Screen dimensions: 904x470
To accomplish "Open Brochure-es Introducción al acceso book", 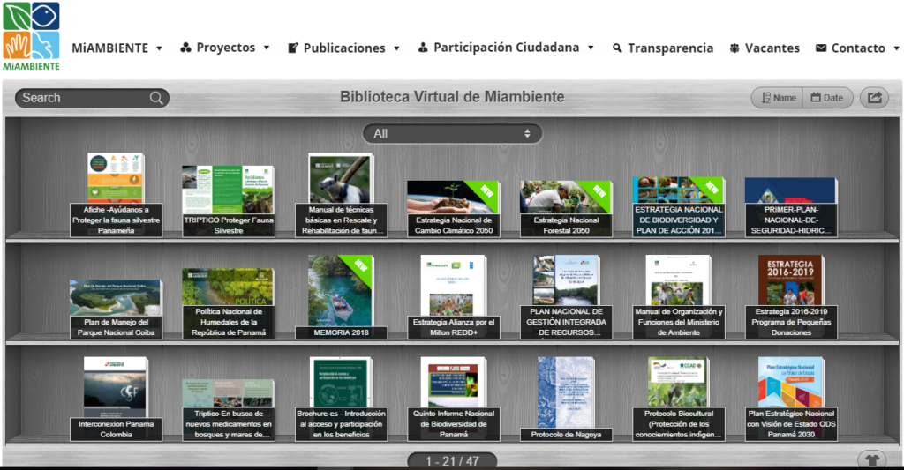I will click(342, 399).
